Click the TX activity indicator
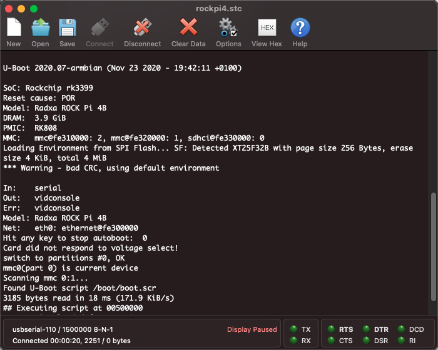Screen dimensions: 438x350 [x=293, y=329]
